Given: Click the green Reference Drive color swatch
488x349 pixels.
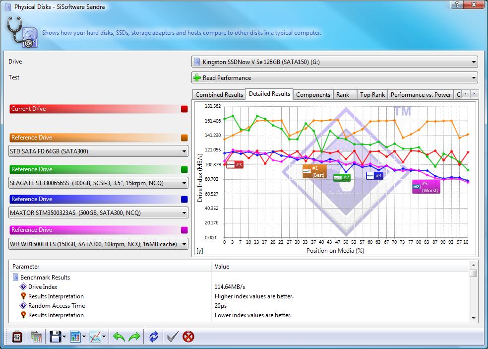Looking at the screenshot, I should click(x=184, y=169).
